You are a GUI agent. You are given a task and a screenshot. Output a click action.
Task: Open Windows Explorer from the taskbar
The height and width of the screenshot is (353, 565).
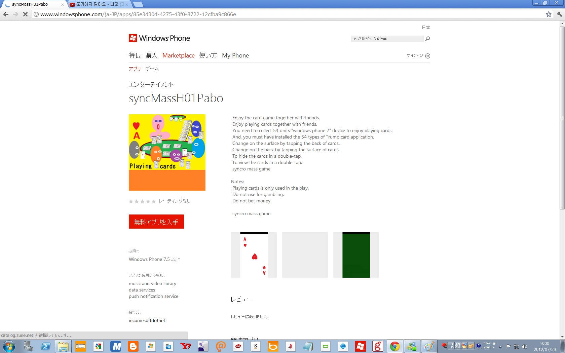[63, 346]
